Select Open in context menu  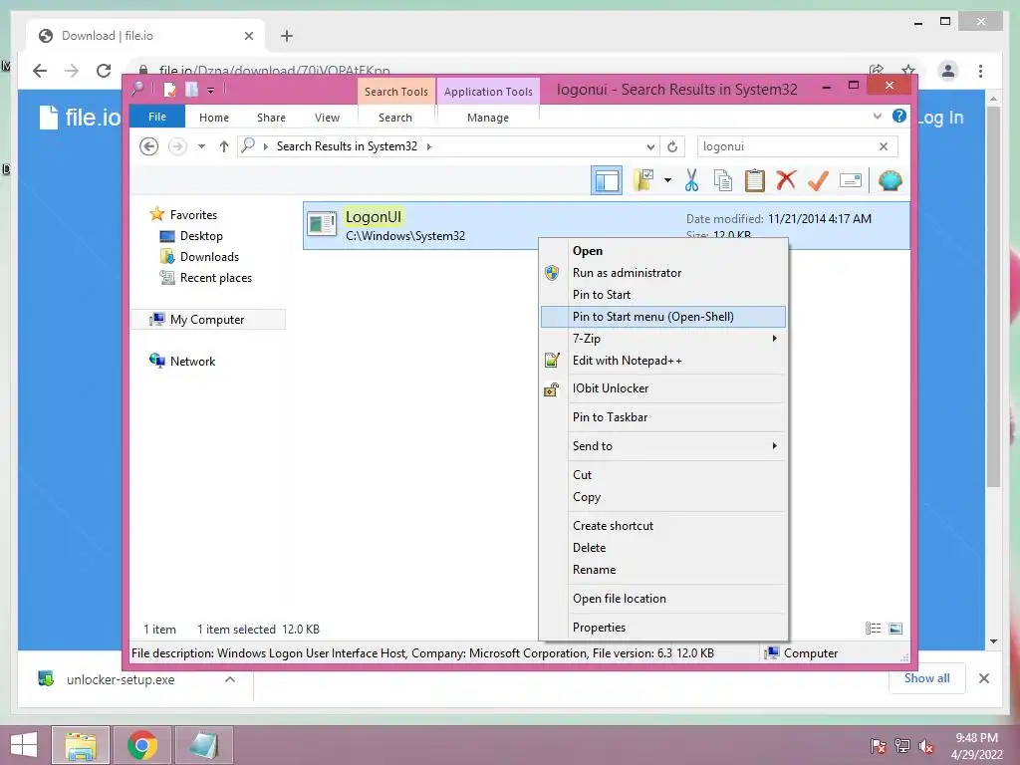coord(662,251)
